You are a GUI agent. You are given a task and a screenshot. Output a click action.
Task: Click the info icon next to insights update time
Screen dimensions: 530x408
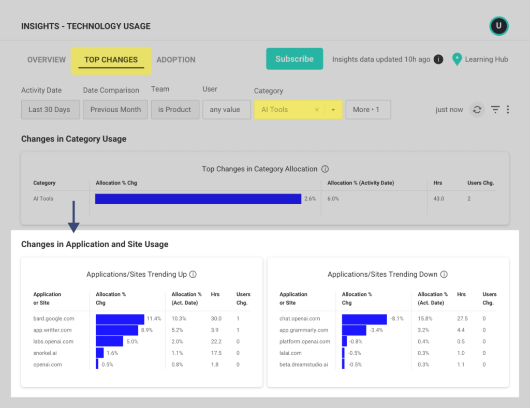[437, 59]
